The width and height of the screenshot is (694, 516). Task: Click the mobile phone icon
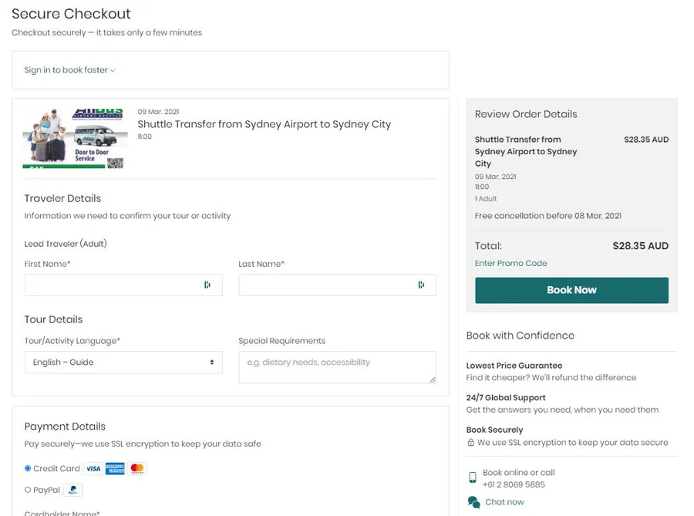472,478
